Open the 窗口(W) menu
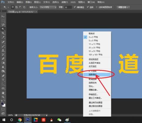The height and width of the screenshot is (123, 142). (91, 2)
